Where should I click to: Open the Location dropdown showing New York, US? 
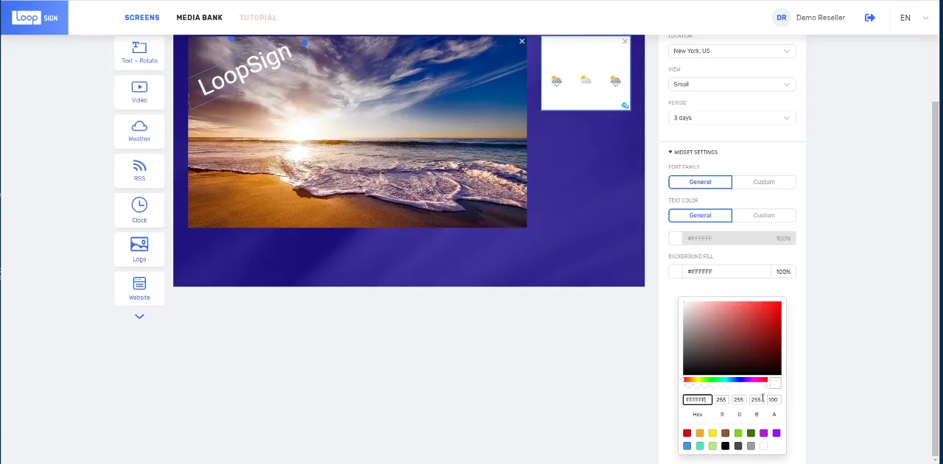coord(732,51)
